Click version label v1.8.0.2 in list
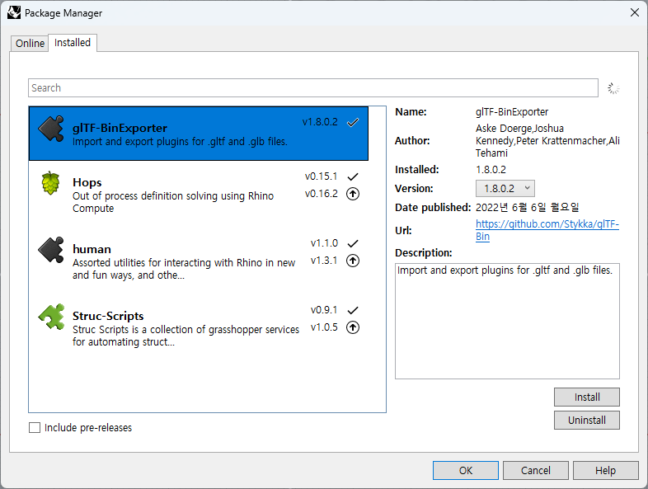This screenshot has height=489, width=648. [x=320, y=122]
